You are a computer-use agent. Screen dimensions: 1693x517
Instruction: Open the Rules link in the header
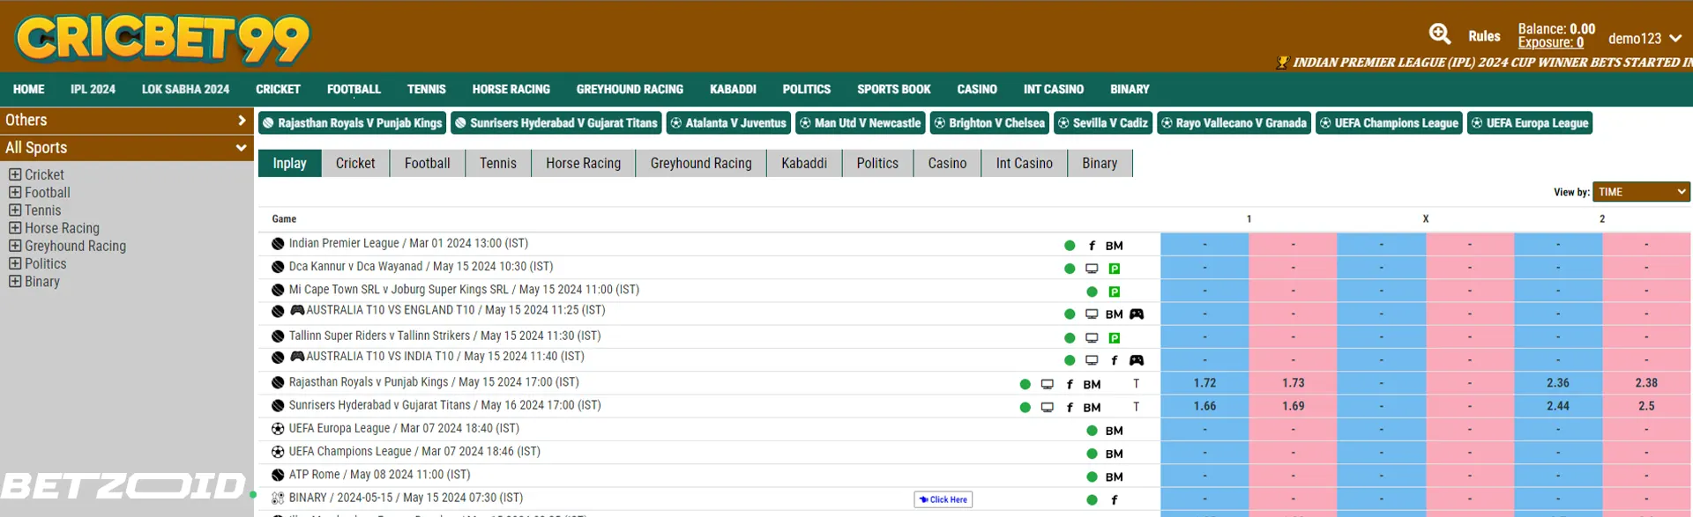(x=1484, y=36)
